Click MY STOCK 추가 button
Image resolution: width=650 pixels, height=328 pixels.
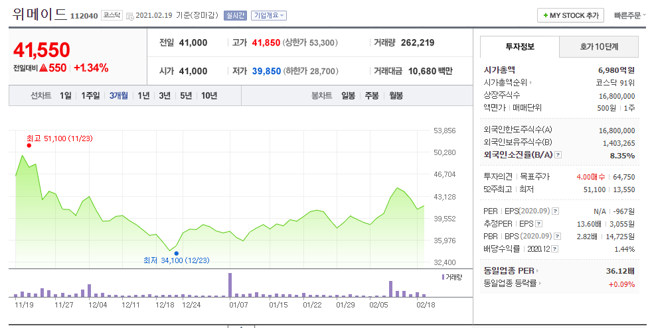[570, 15]
